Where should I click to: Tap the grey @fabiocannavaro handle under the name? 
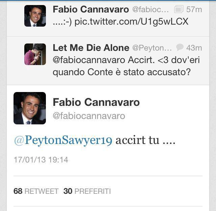pos(88,116)
